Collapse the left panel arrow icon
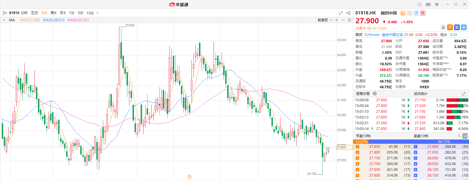469x180 pixels. tap(5, 13)
